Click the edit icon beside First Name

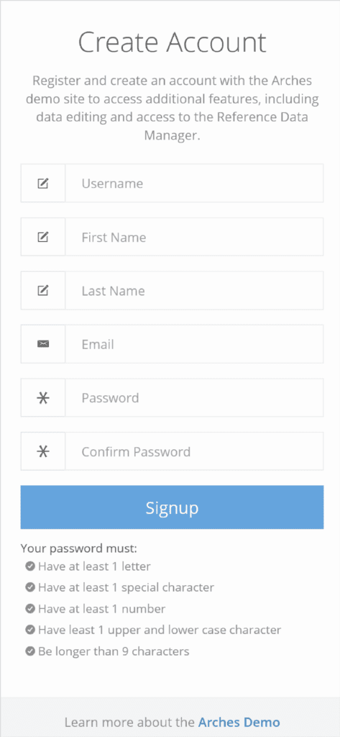42,237
